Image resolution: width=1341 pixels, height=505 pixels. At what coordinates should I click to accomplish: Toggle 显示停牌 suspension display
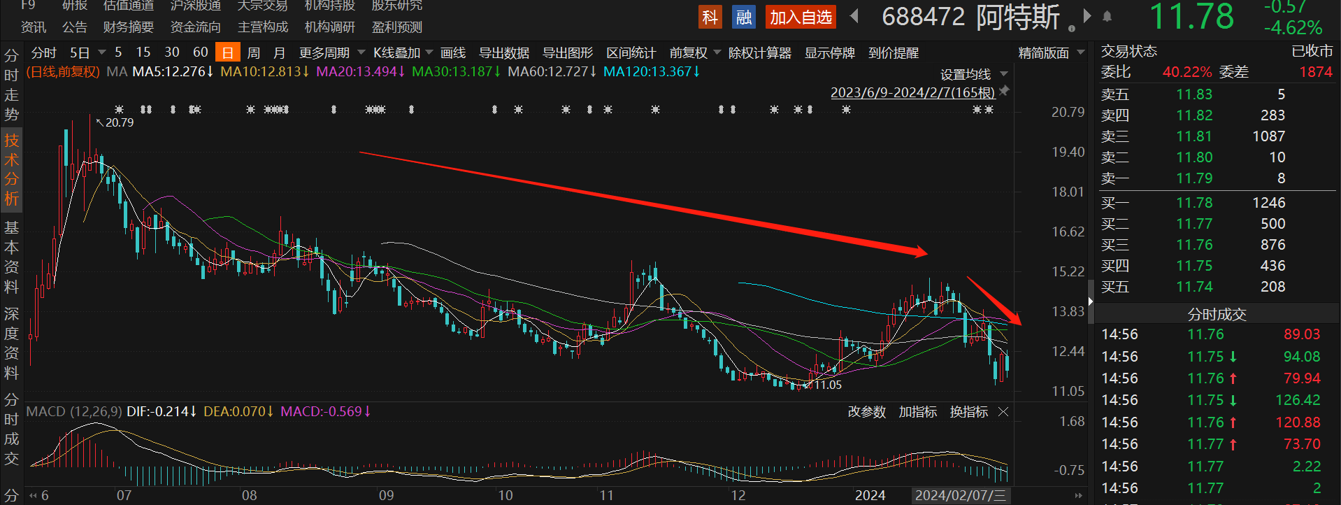pyautogui.click(x=830, y=53)
